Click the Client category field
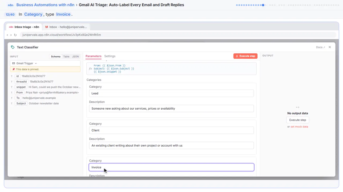343x192 pixels. pos(171,130)
